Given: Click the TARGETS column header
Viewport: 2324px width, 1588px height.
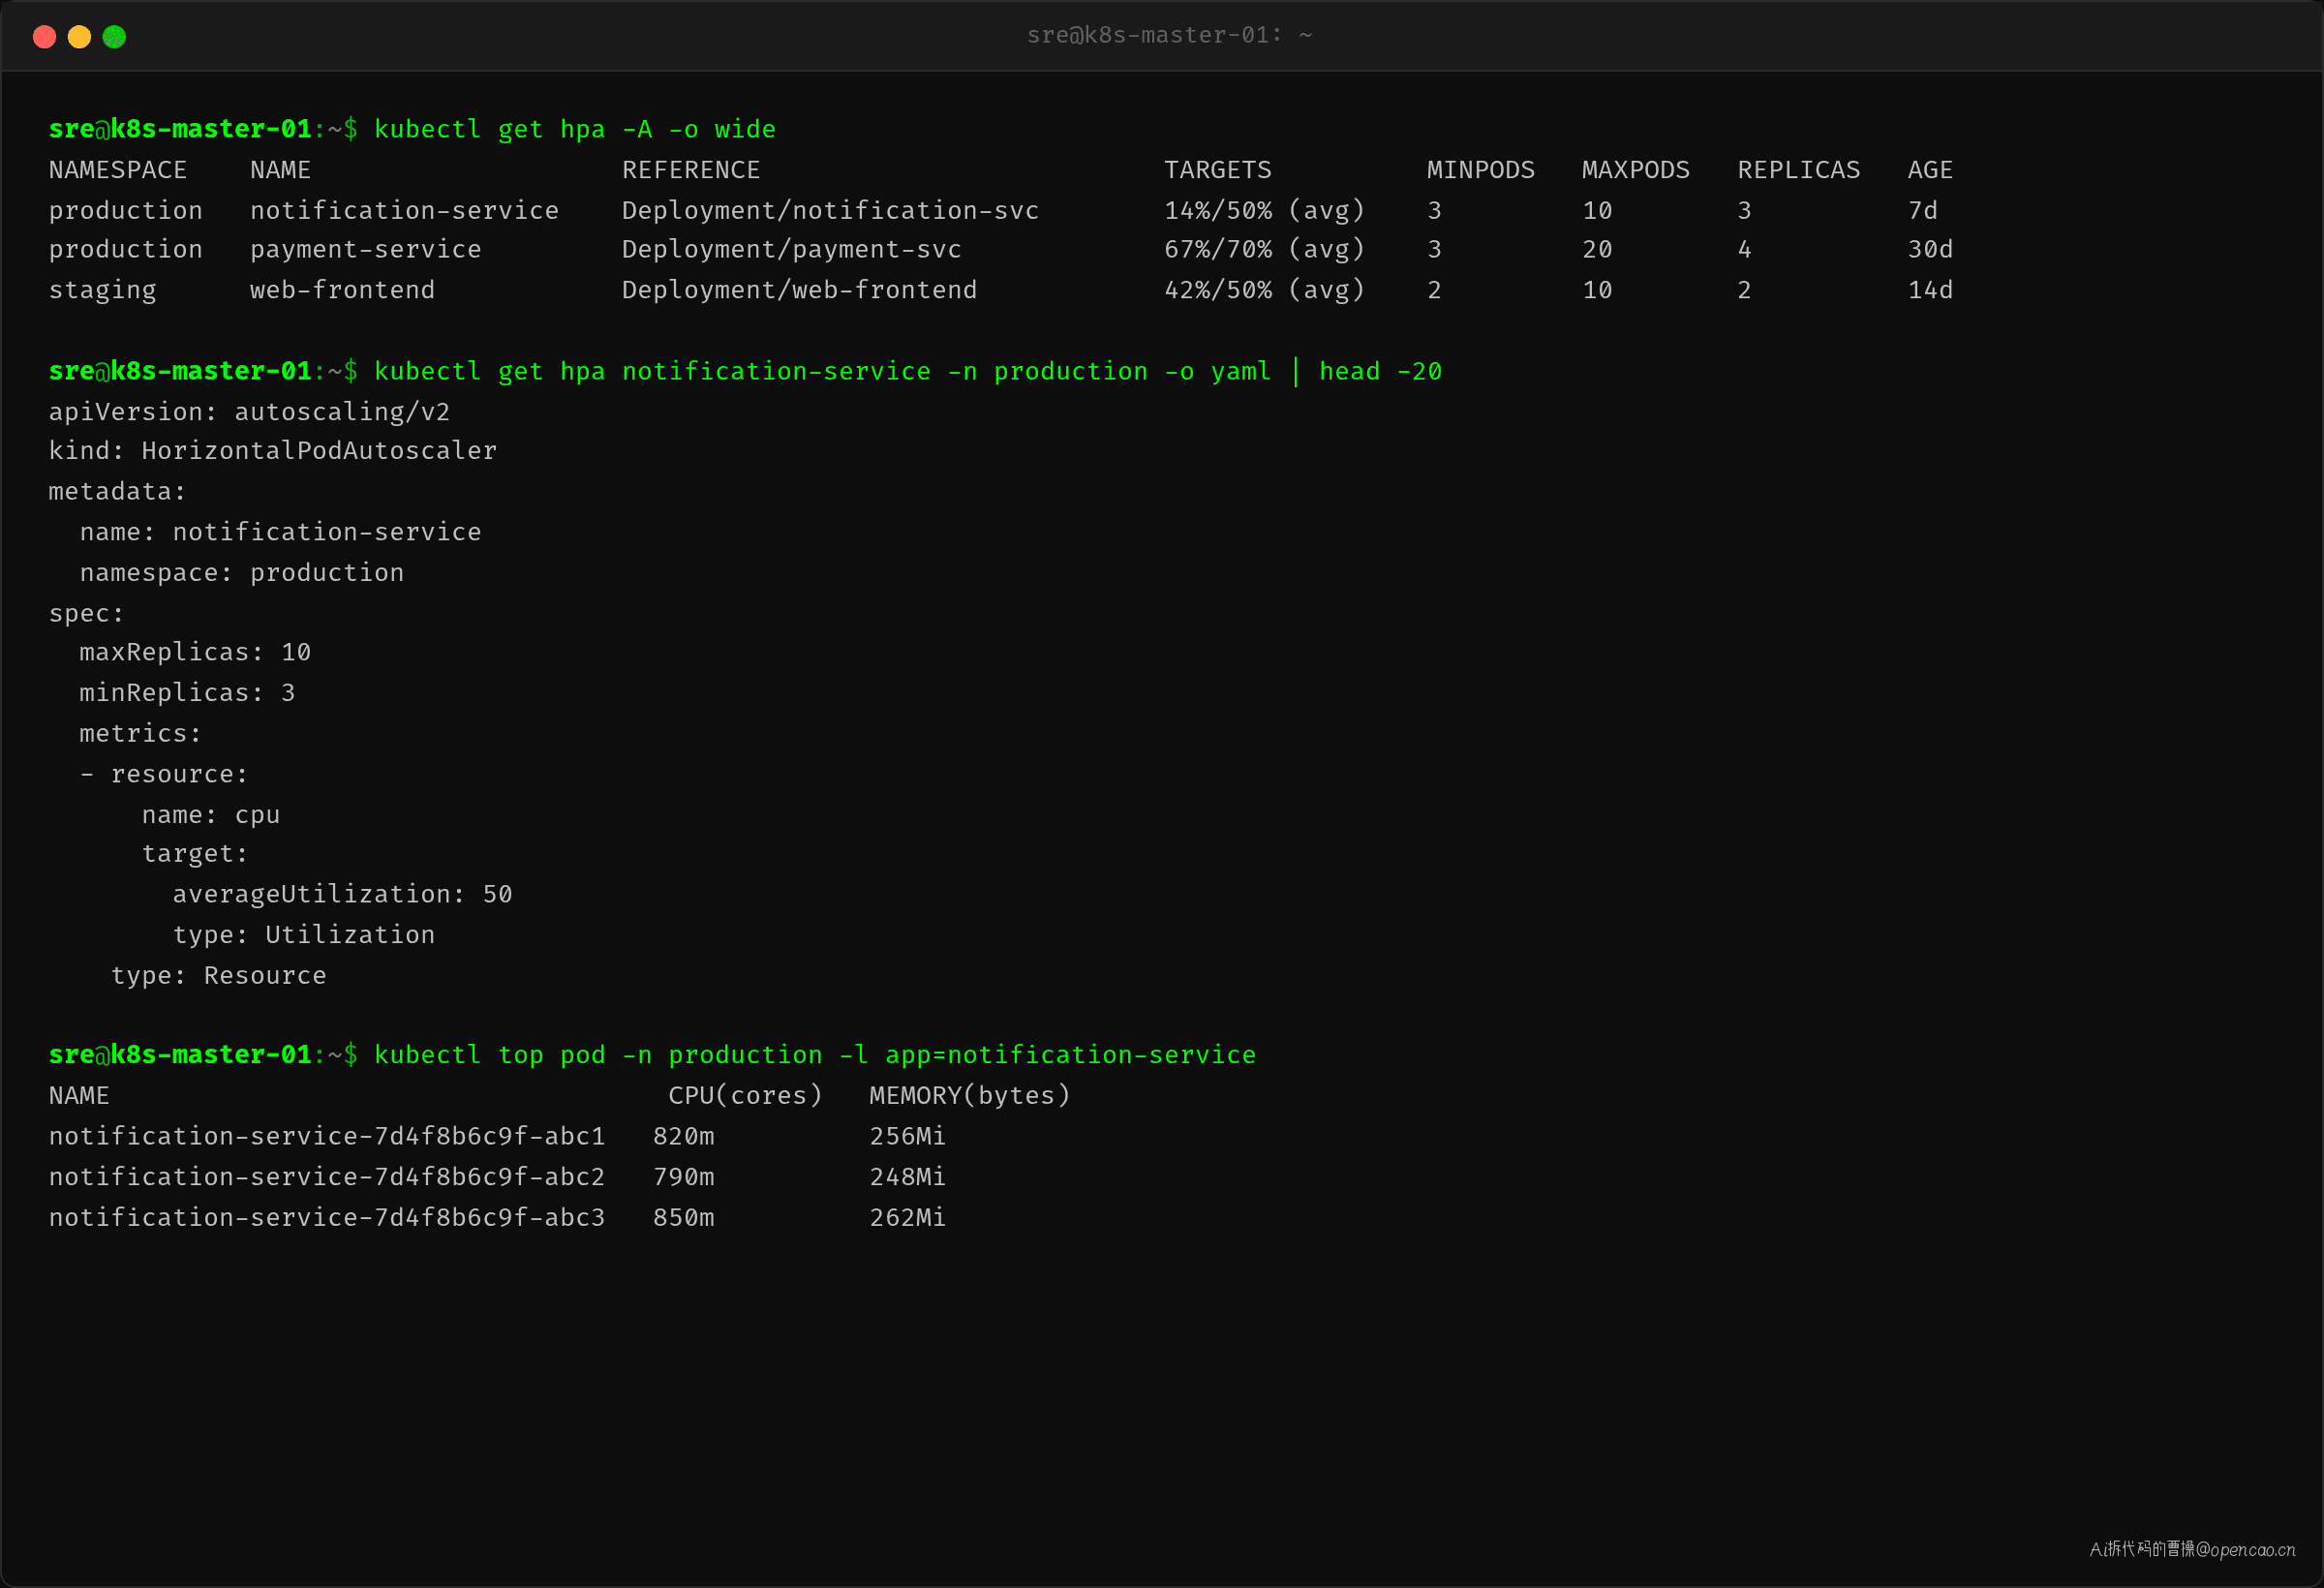Looking at the screenshot, I should (x=1217, y=170).
